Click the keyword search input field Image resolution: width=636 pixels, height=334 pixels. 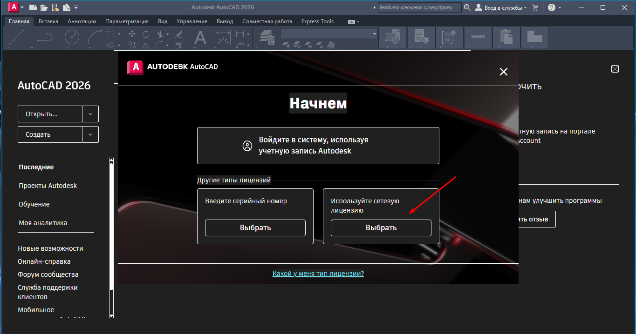point(419,7)
